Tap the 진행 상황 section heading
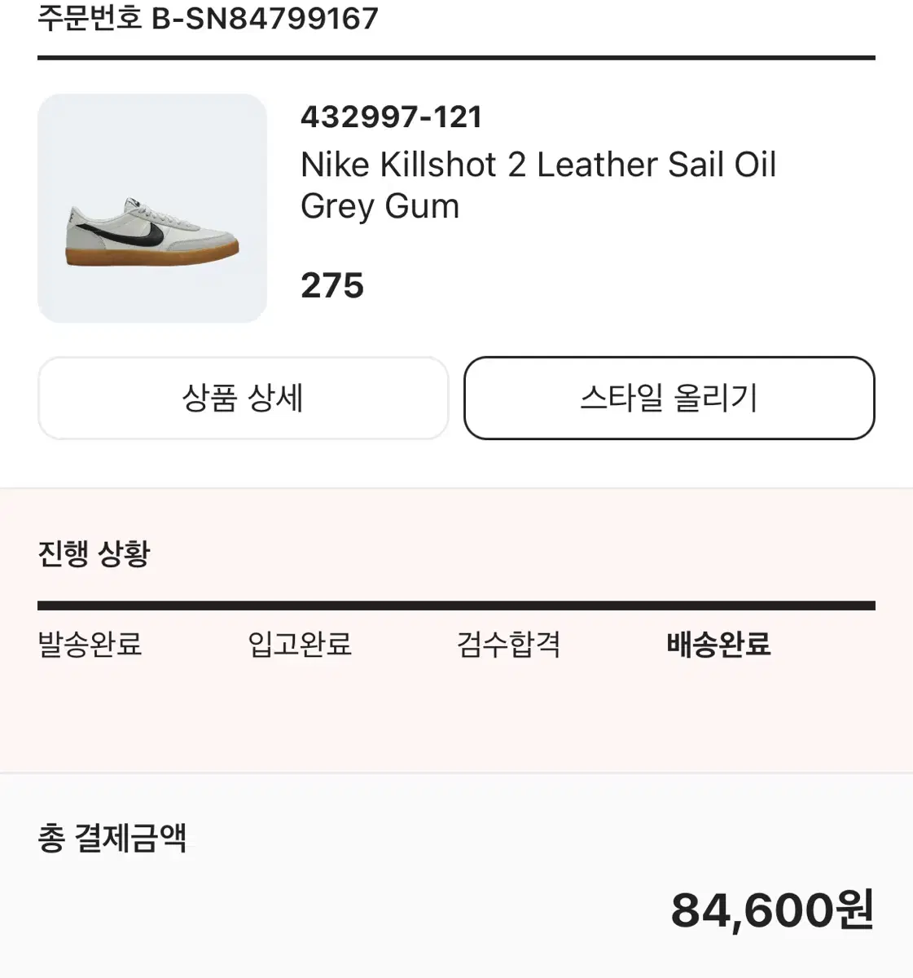Screen dimensions: 913x978 tap(94, 553)
